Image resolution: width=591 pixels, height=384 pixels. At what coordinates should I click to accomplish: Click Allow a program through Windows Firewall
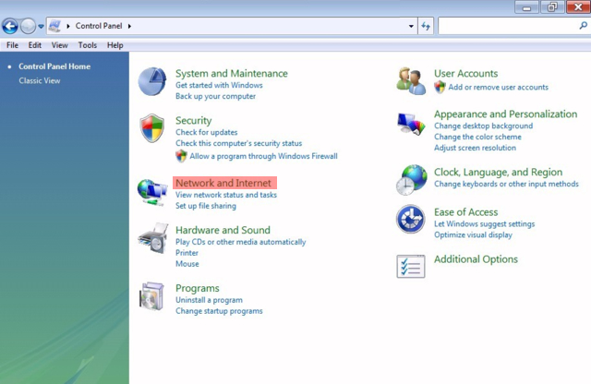[x=263, y=156]
